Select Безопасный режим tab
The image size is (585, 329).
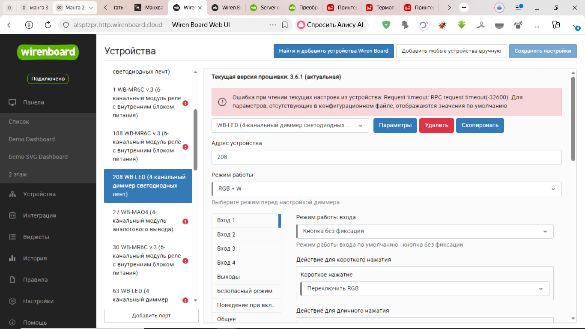tap(246, 291)
